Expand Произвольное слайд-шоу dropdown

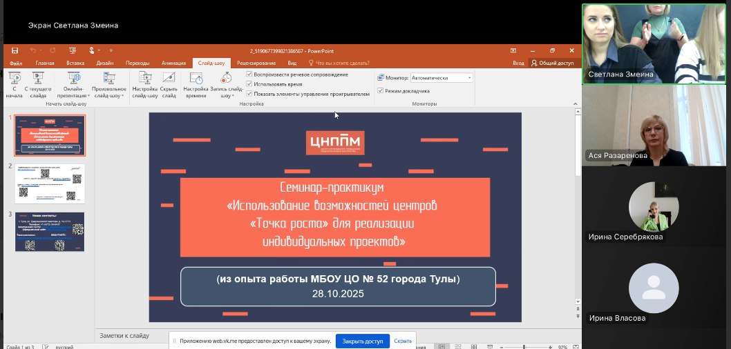coord(108,88)
